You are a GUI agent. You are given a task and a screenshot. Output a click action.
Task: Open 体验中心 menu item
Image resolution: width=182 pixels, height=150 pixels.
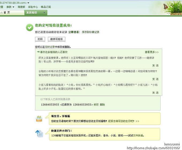(33, 7)
